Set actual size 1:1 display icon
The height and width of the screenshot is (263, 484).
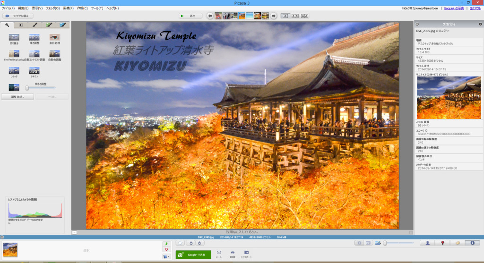pos(368,243)
